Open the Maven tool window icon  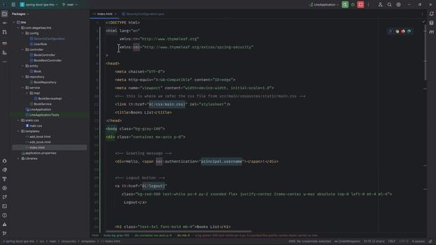coord(431,32)
